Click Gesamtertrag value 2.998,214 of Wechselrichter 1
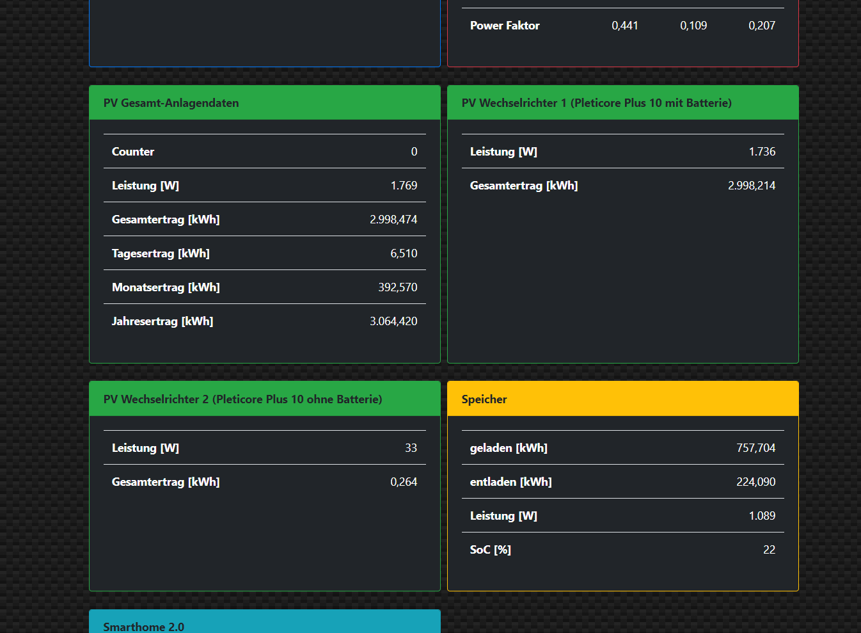The width and height of the screenshot is (861, 633). tap(752, 186)
